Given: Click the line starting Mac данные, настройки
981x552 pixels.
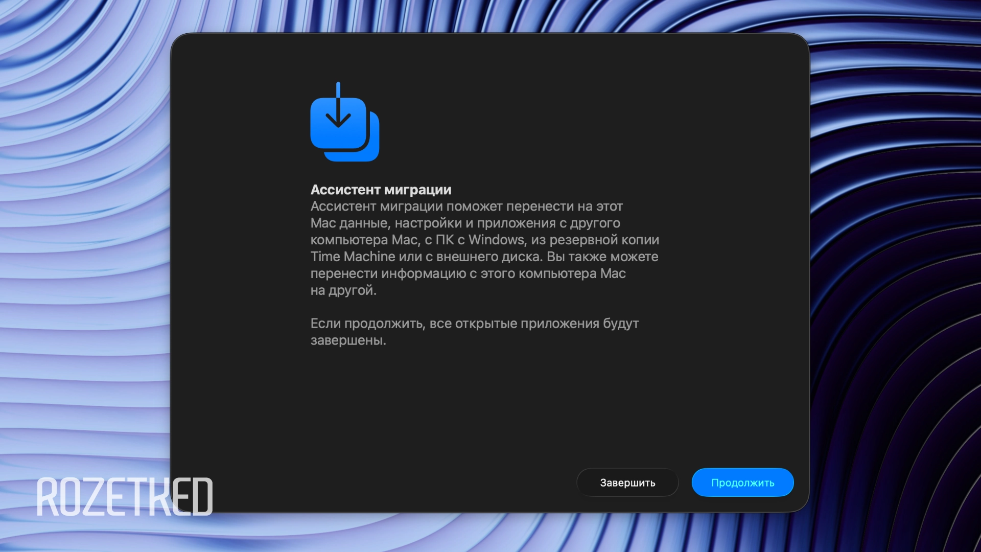Looking at the screenshot, I should coord(465,223).
